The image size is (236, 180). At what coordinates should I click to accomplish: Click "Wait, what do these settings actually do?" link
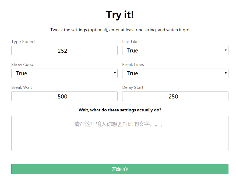coord(120,110)
